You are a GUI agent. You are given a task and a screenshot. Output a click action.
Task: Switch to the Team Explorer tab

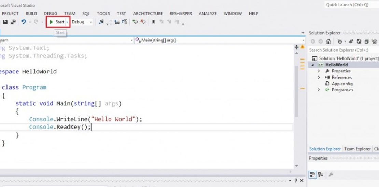(x=357, y=149)
